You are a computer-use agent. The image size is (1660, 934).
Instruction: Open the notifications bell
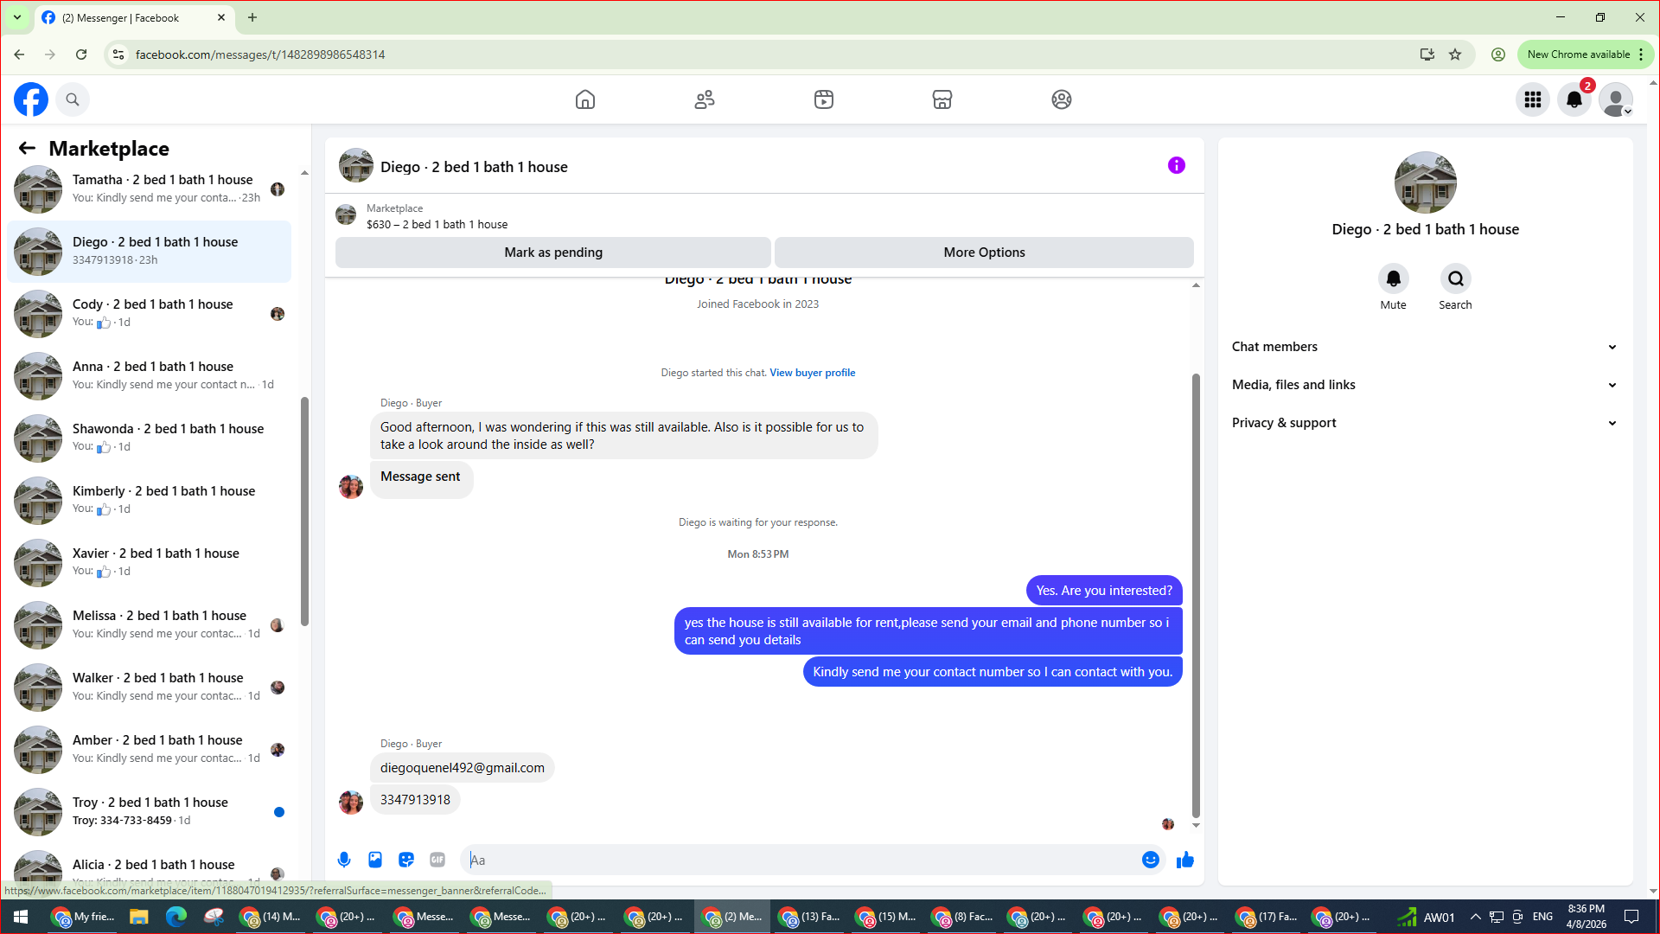(1574, 99)
